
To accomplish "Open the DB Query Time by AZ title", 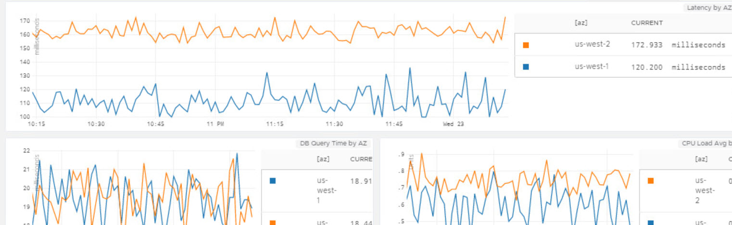I will [x=333, y=143].
